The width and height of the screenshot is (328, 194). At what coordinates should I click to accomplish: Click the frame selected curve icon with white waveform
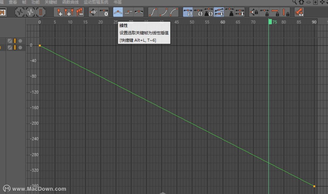point(30,12)
